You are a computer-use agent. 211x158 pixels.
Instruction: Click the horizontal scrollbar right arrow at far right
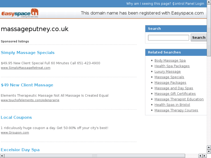pos(205,156)
